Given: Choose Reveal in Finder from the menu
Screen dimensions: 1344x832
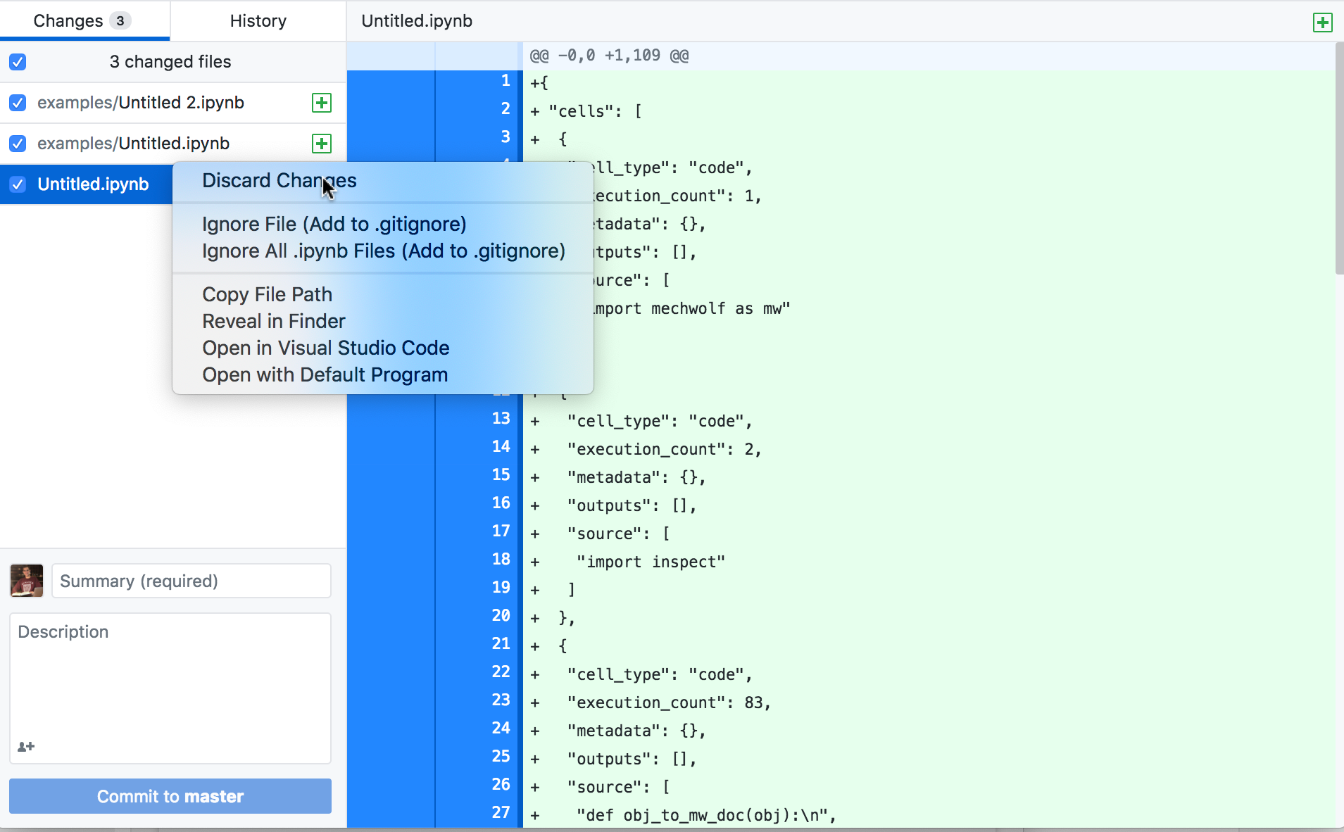Looking at the screenshot, I should click(273, 320).
